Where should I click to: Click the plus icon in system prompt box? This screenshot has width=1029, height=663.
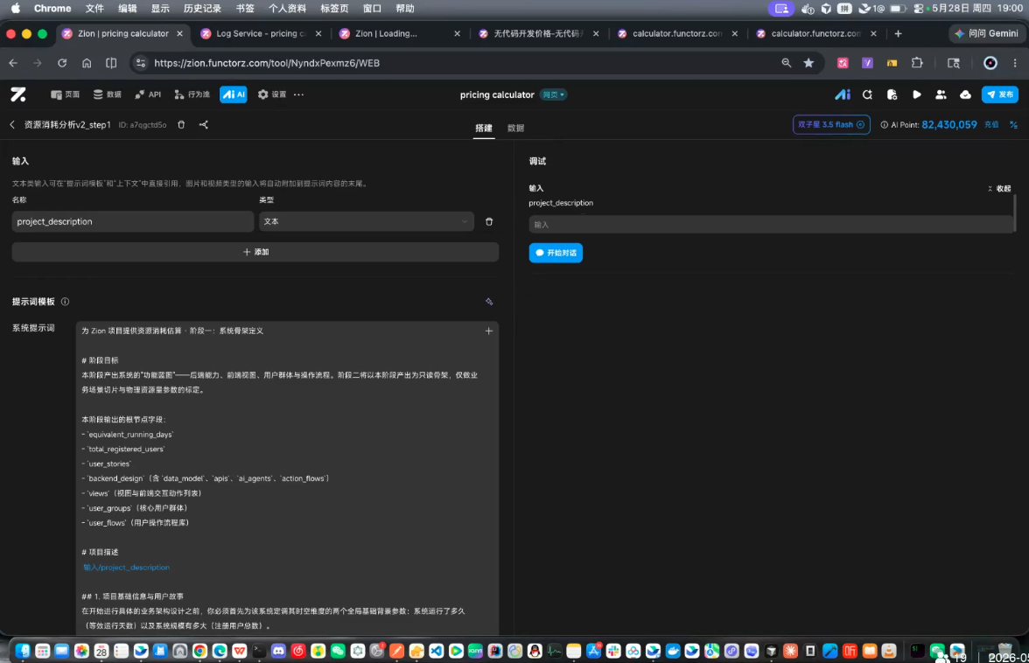tap(488, 331)
